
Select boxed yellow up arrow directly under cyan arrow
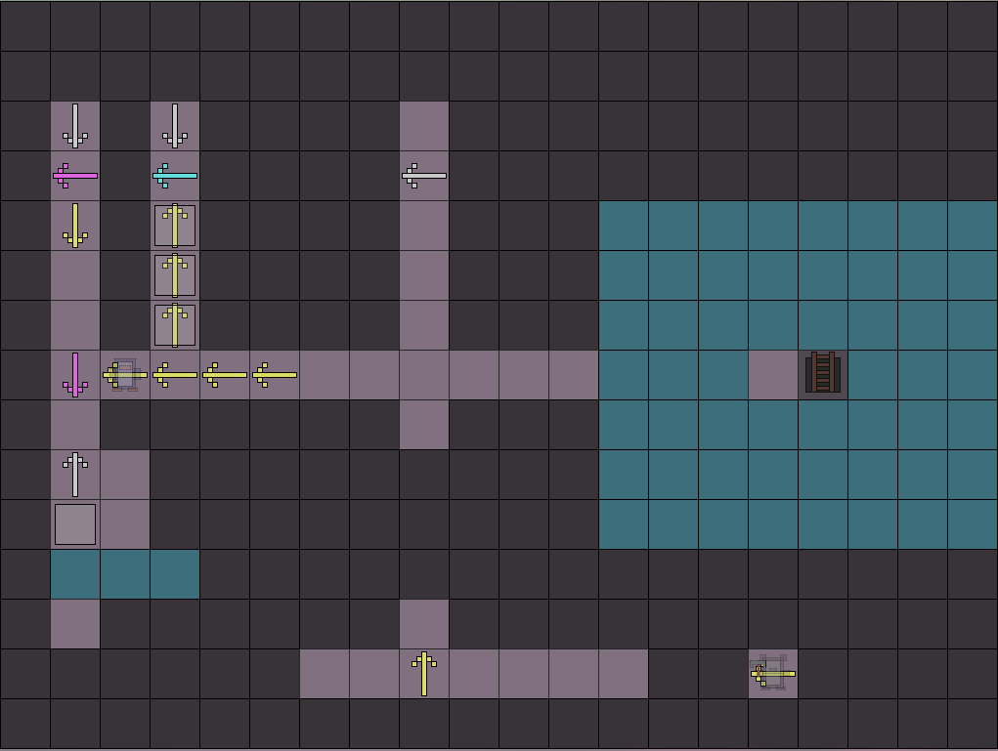coord(175,226)
